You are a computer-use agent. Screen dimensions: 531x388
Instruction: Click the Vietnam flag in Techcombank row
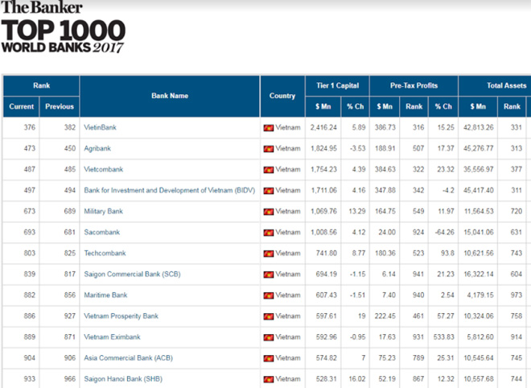269,254
